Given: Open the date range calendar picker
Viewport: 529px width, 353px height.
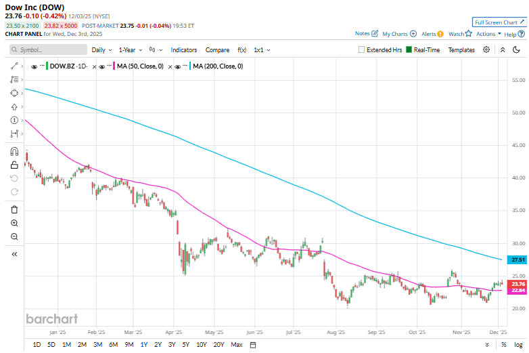Looking at the screenshot, I should pos(252,345).
